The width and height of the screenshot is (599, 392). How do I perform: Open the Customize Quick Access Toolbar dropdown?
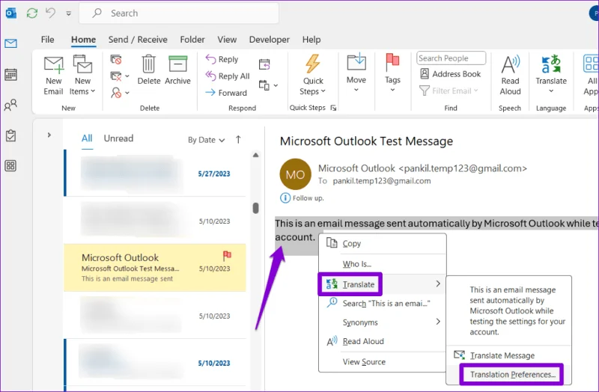pos(68,13)
